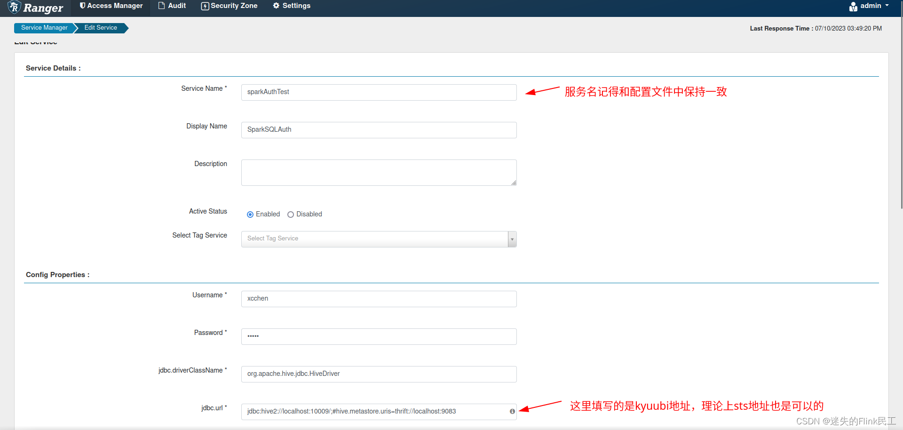Open the Access Manager menu
903x430 pixels.
coord(111,6)
